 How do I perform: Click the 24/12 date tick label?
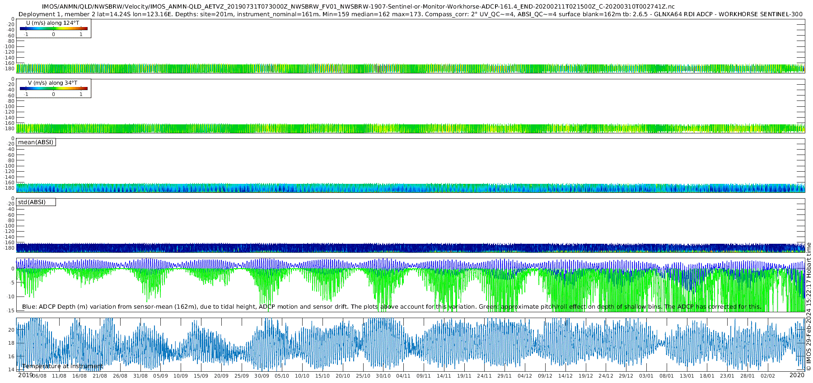pyautogui.click(x=606, y=376)
